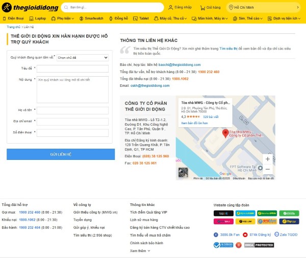Screen dimensions: 306x258
Task: Open the Chọn chủ đề dropdown
Action: pos(83,58)
